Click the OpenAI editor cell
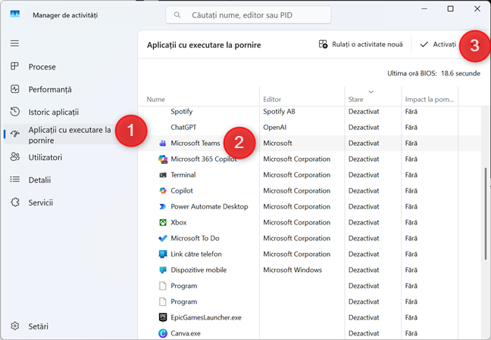This screenshot has height=340, width=491. (x=274, y=128)
